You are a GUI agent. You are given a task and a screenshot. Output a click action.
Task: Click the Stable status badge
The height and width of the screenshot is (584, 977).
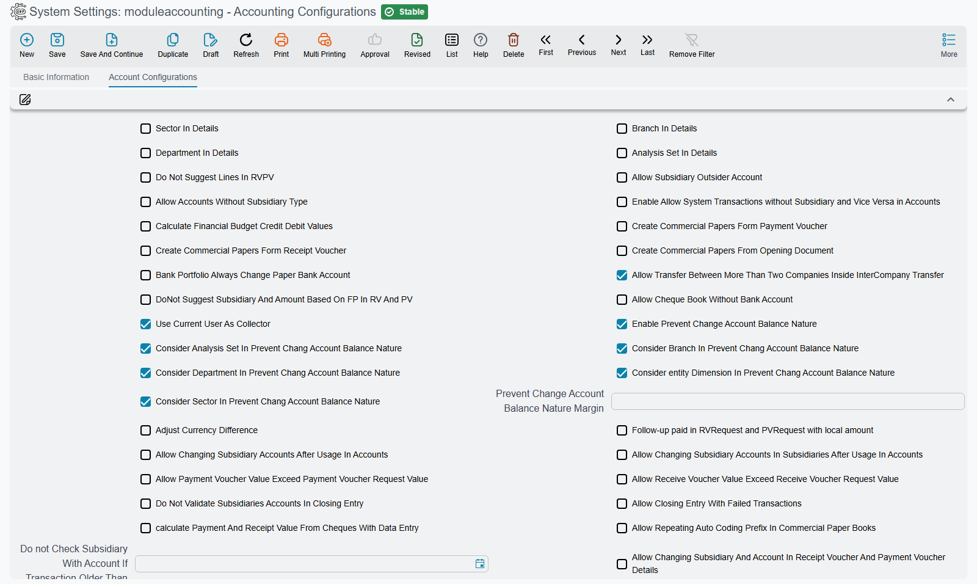(404, 12)
